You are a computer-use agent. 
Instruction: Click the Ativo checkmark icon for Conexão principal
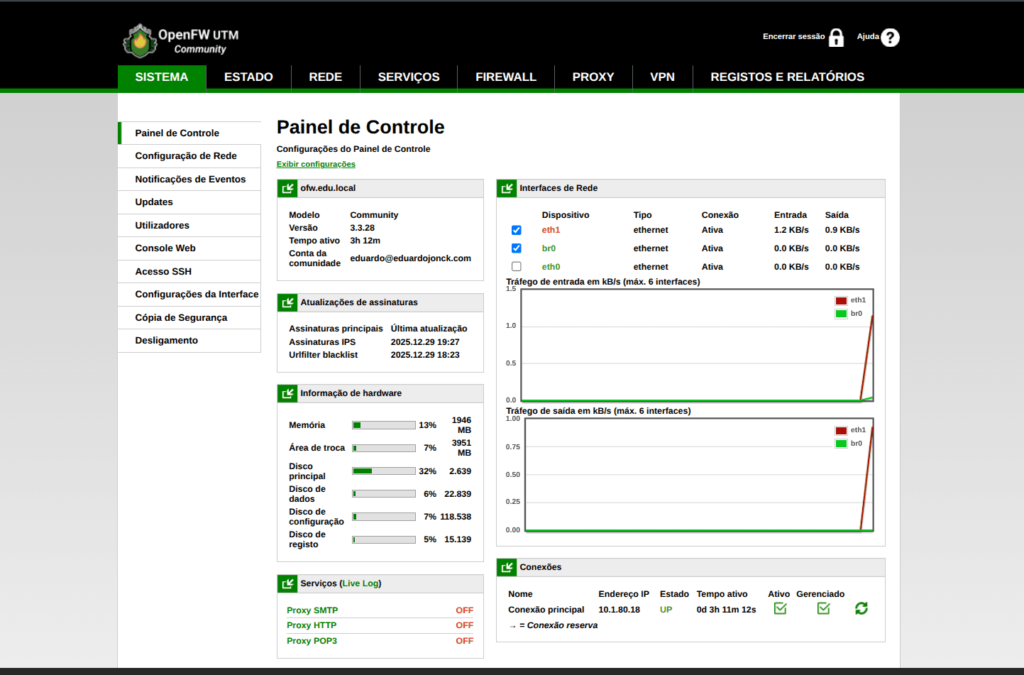click(x=780, y=608)
